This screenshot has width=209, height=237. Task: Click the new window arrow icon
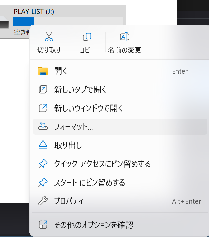[x=43, y=108]
